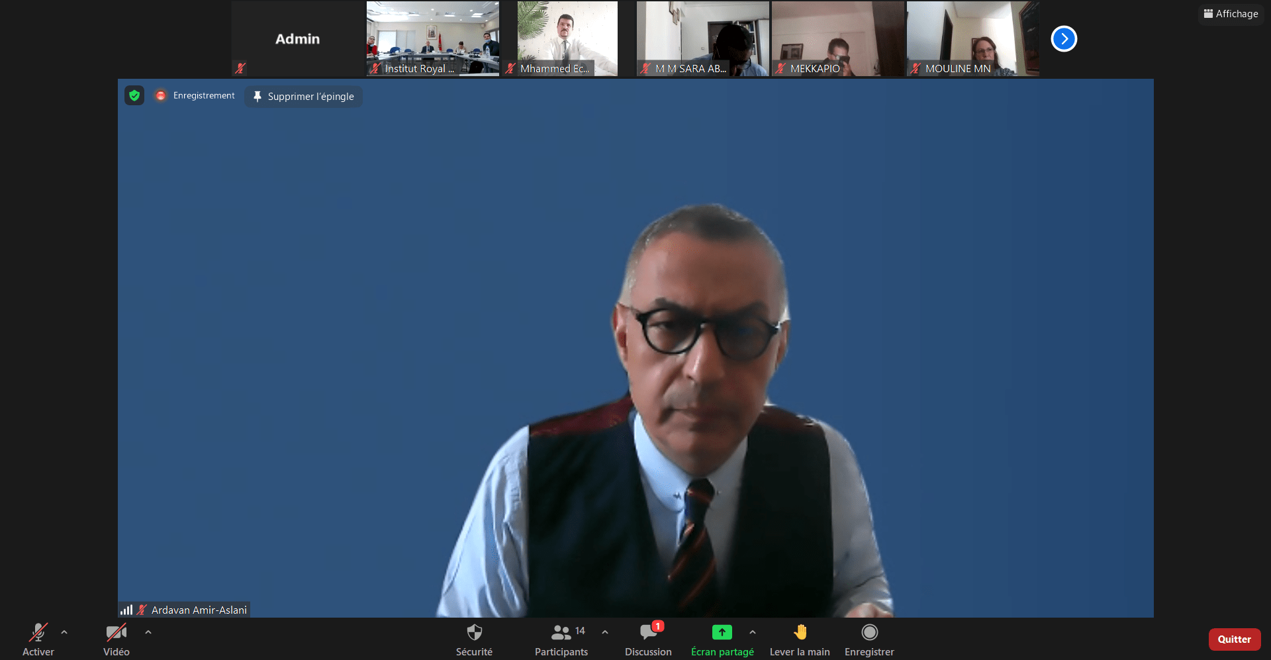
Task: Start camera with Vidéo button
Action: (x=117, y=639)
